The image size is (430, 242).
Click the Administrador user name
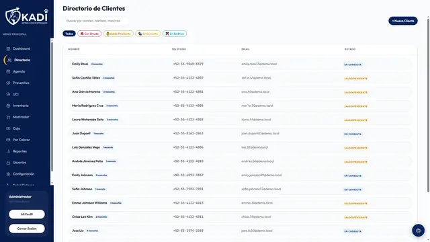click(20, 197)
